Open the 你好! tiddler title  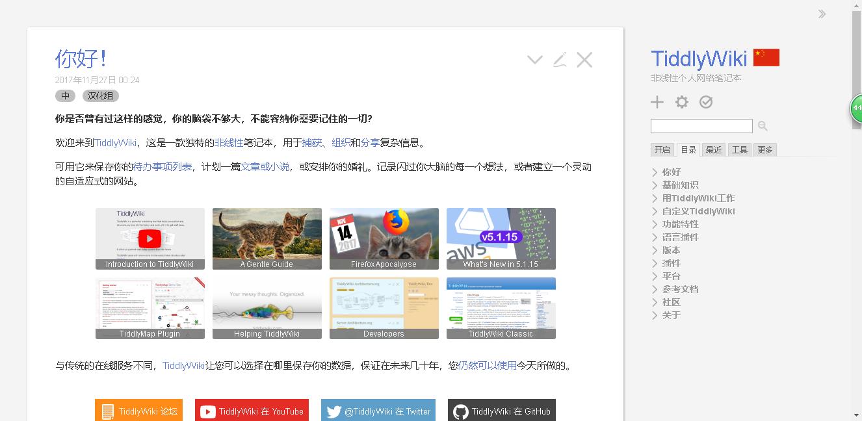[81, 59]
